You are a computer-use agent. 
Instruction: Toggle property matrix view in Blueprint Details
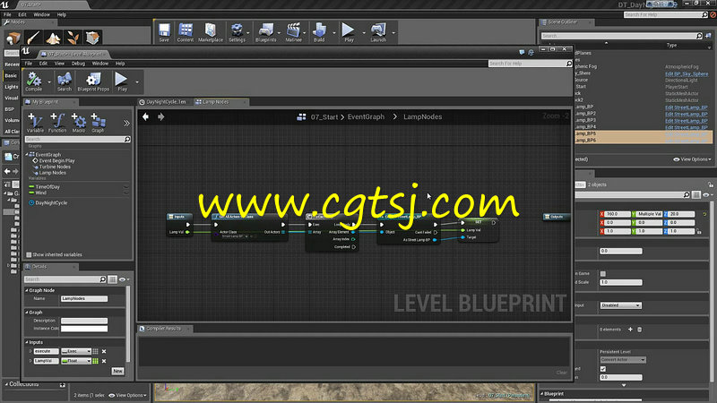(x=112, y=279)
